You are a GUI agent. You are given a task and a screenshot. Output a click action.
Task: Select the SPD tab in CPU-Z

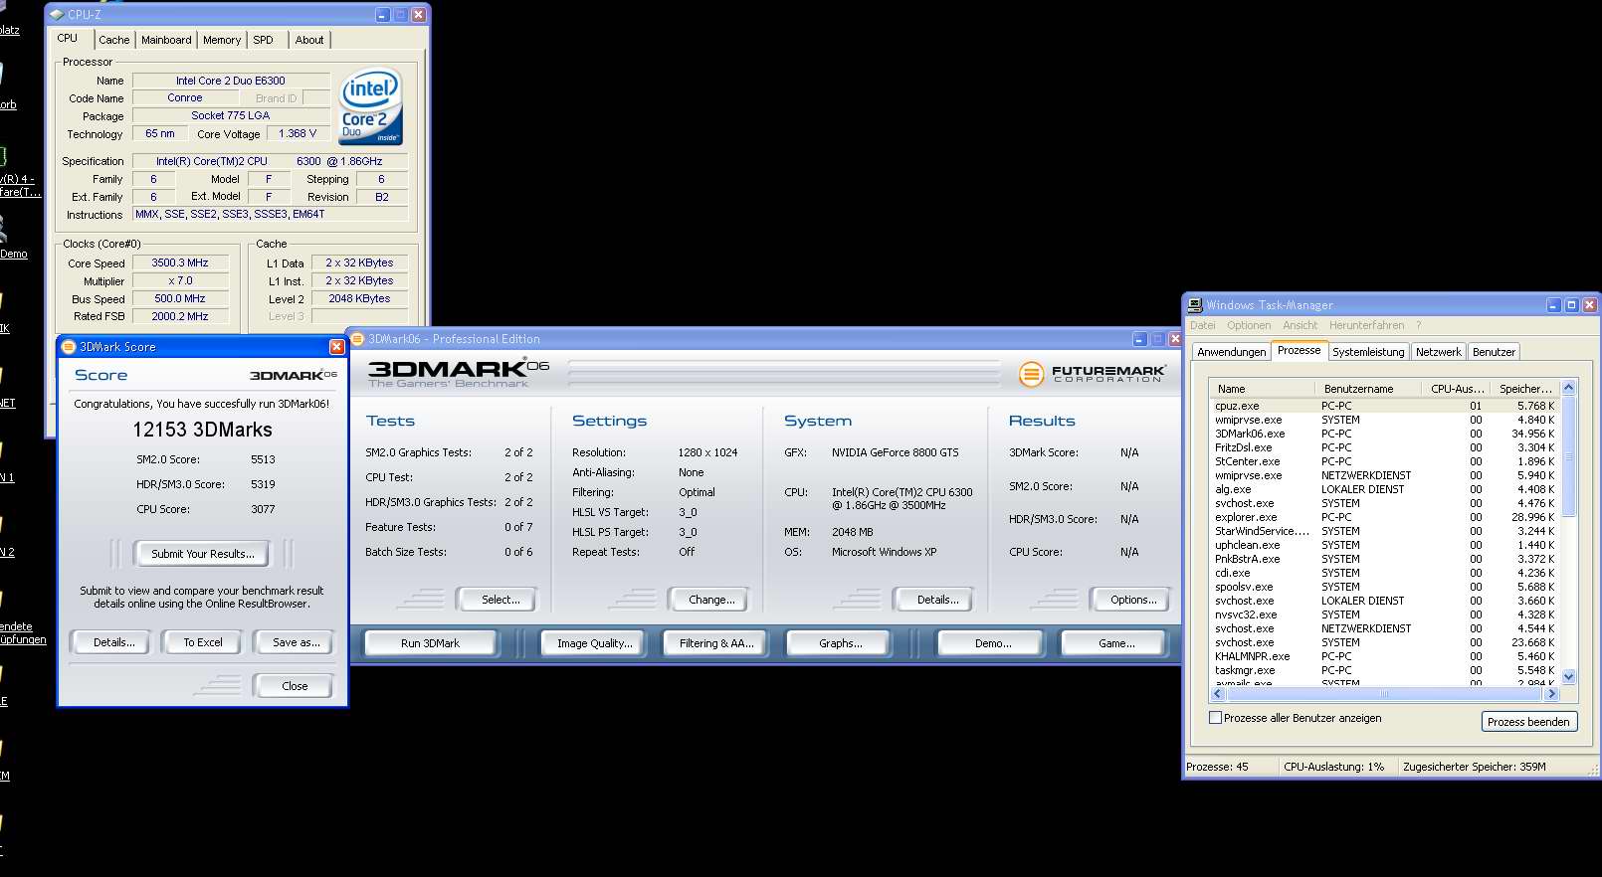(x=263, y=40)
